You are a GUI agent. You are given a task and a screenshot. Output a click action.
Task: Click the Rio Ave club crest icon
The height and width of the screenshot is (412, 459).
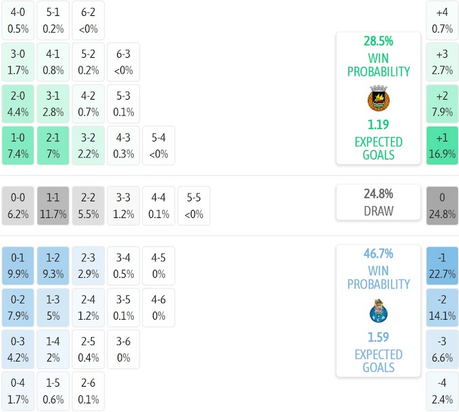(x=379, y=98)
